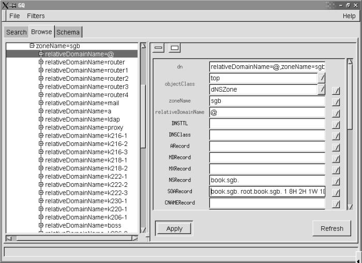Image resolution: width=362 pixels, height=263 pixels.
Task: Click the edit icon next to DNSTTL
Action: click(336, 125)
